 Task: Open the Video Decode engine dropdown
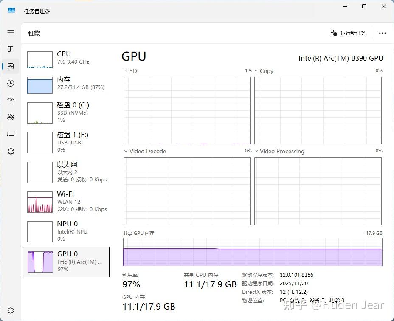(126, 151)
